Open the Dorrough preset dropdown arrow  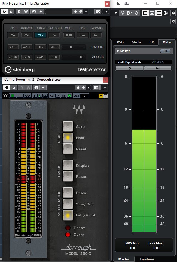click(x=89, y=88)
